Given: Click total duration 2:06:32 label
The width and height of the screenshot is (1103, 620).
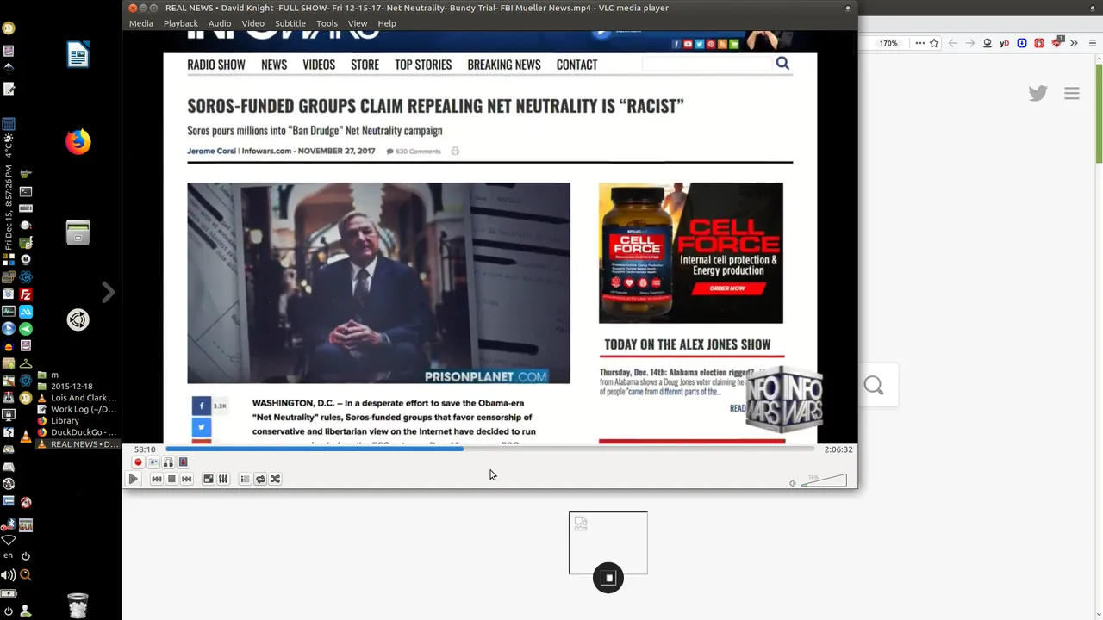Looking at the screenshot, I should [838, 449].
